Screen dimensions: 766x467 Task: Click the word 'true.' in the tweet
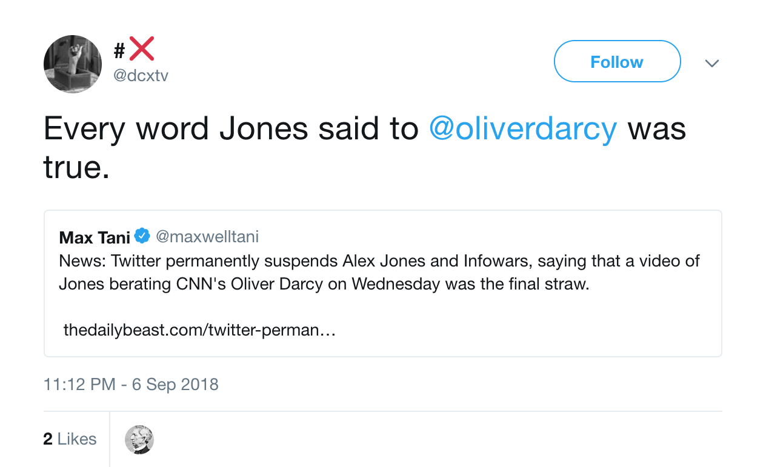point(77,168)
